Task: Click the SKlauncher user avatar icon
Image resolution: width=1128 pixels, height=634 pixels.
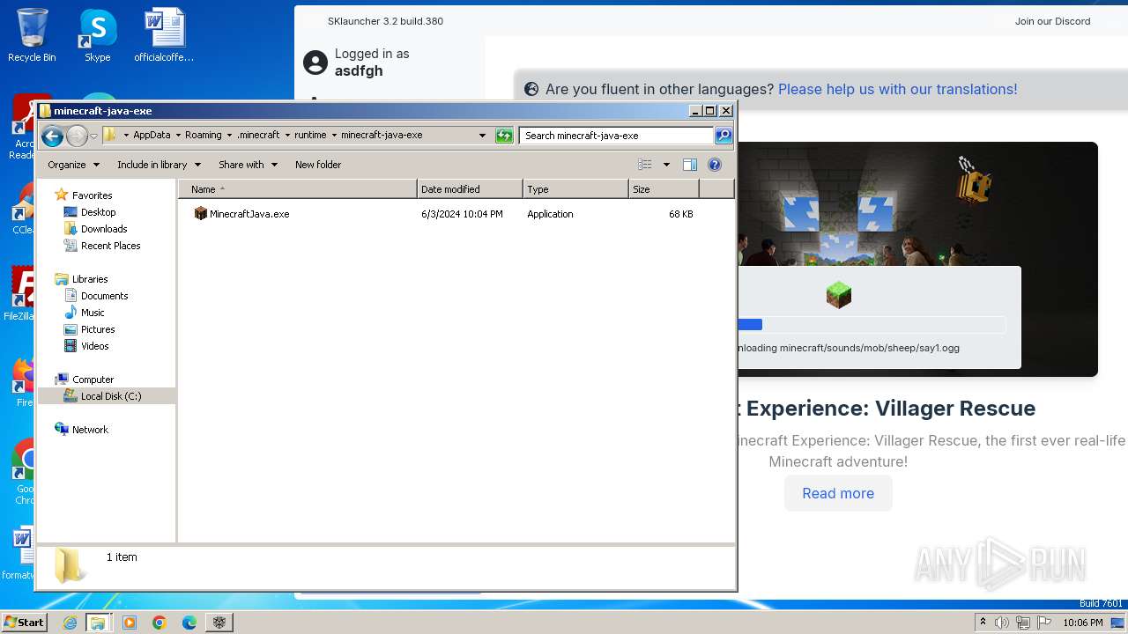Action: (x=315, y=63)
